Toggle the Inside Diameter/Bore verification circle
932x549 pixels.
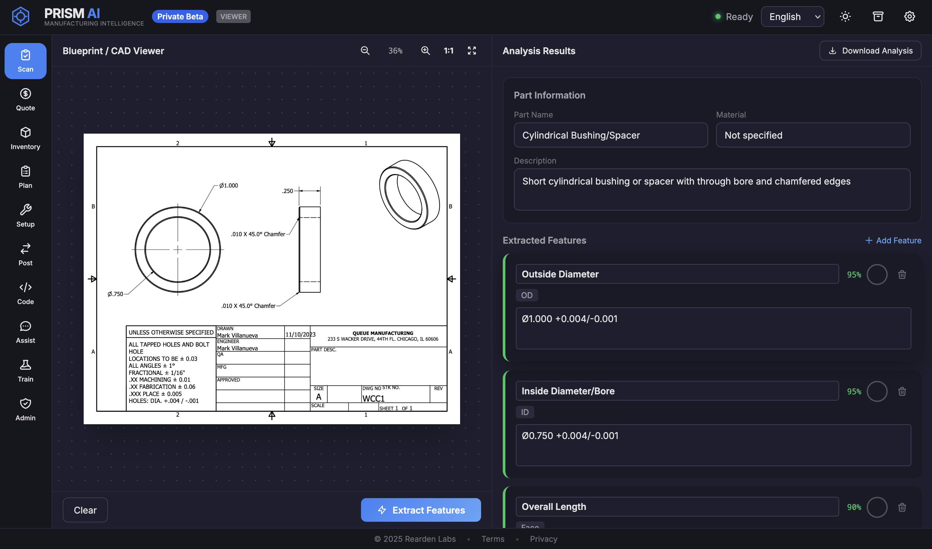pos(877,391)
